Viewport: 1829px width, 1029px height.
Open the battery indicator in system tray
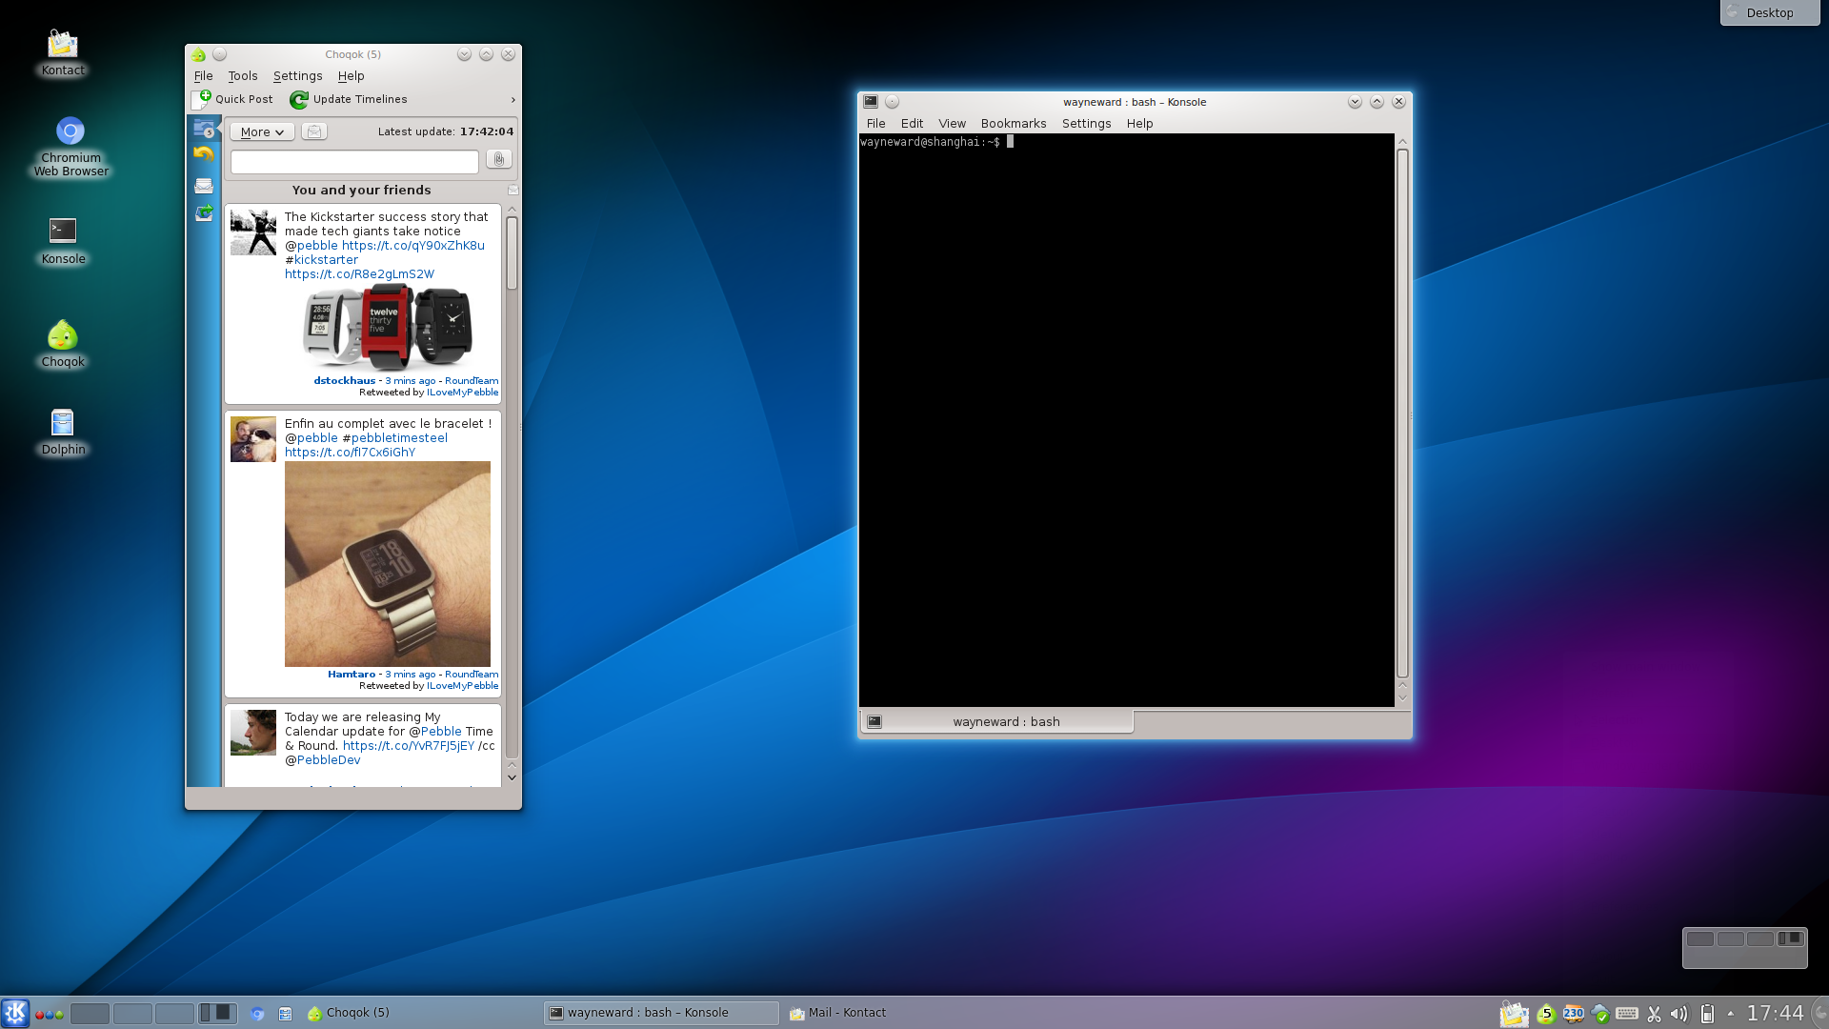[1707, 1014]
